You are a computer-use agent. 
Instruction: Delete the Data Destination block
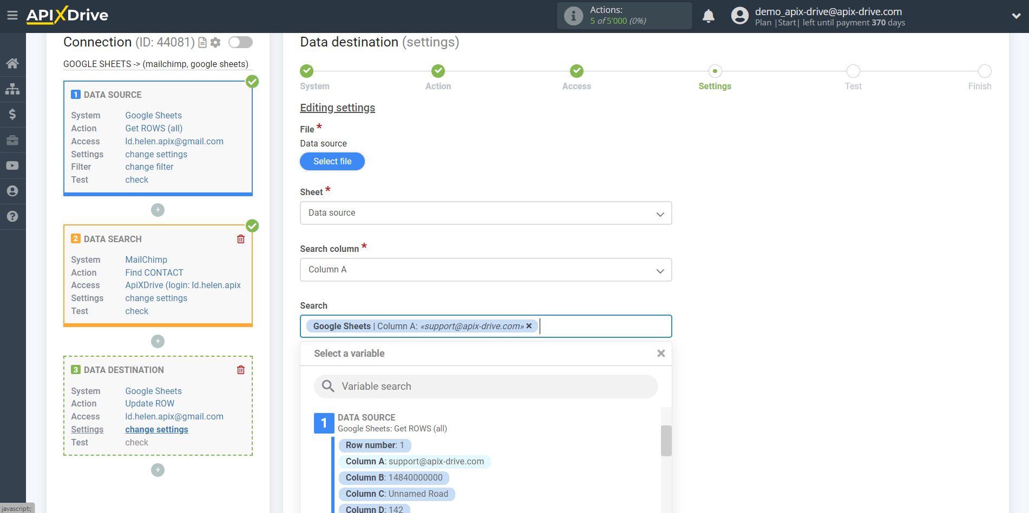(x=241, y=370)
